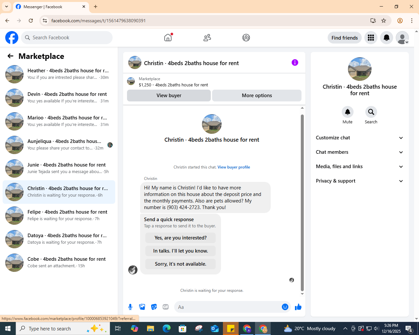Image resolution: width=419 pixels, height=335 pixels.
Task: Open the notifications bell
Action: tap(387, 38)
